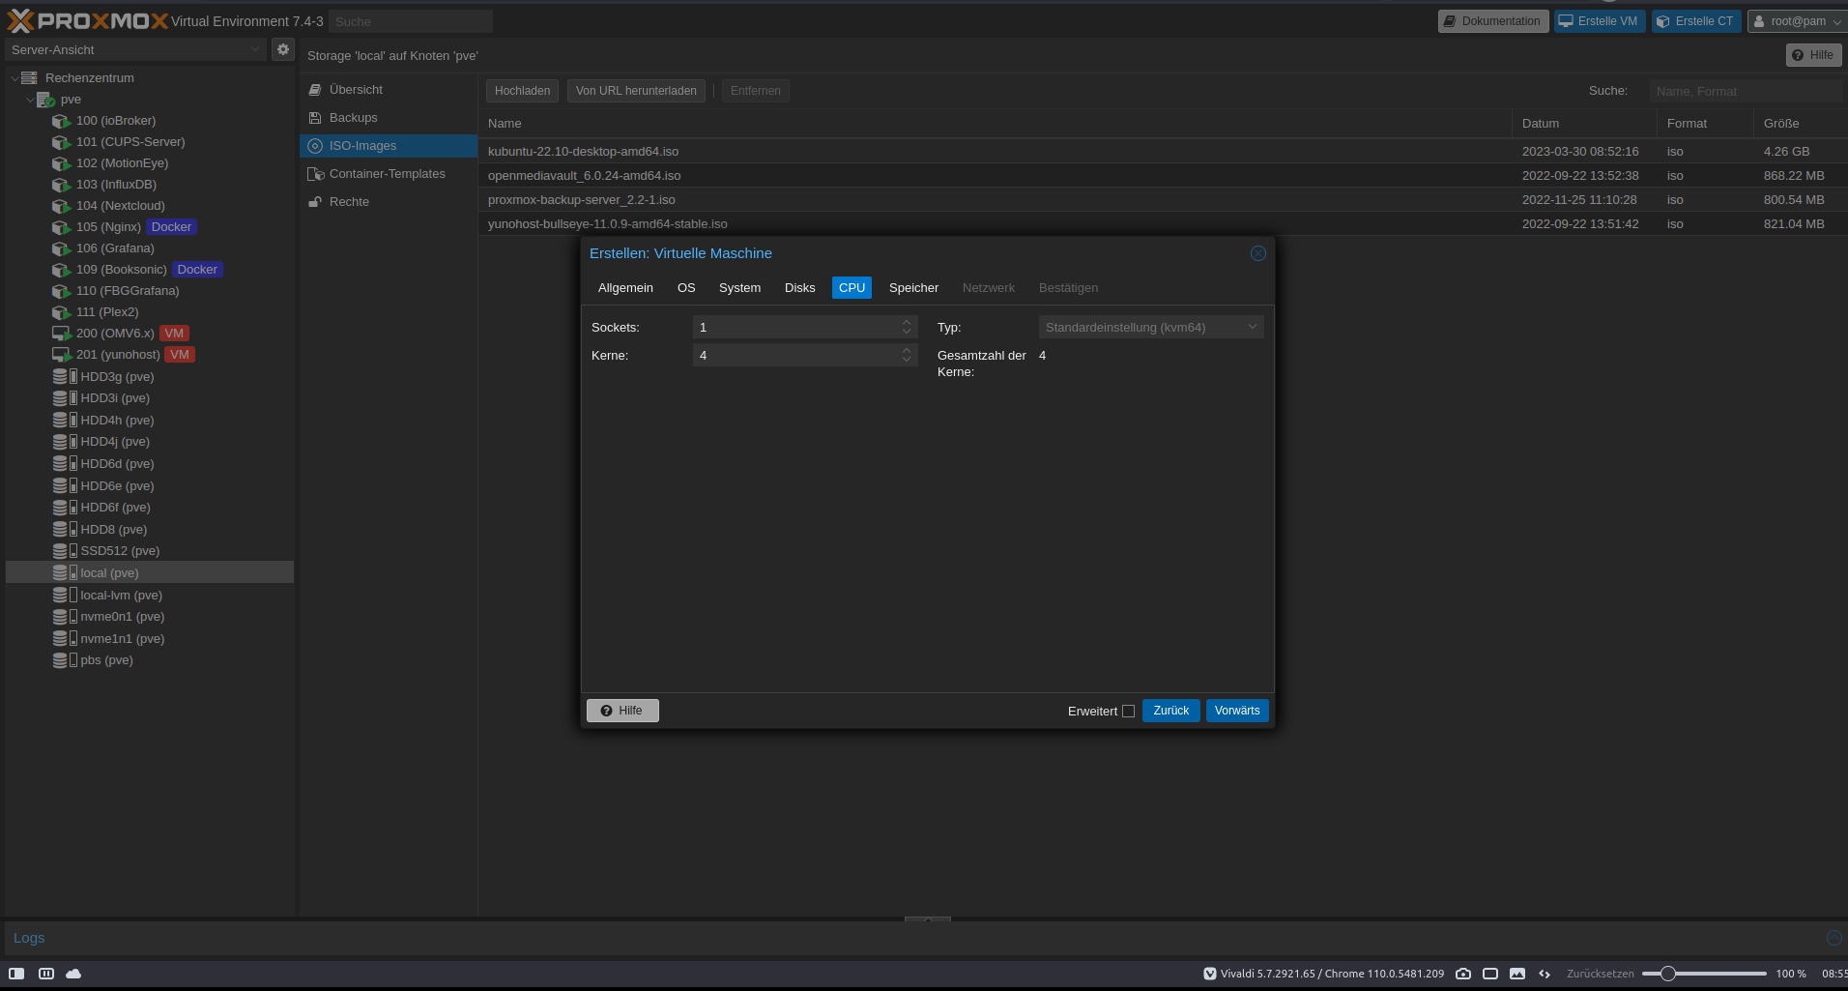1848x991 pixels.
Task: Sort by the Größe column header
Action: point(1800,124)
